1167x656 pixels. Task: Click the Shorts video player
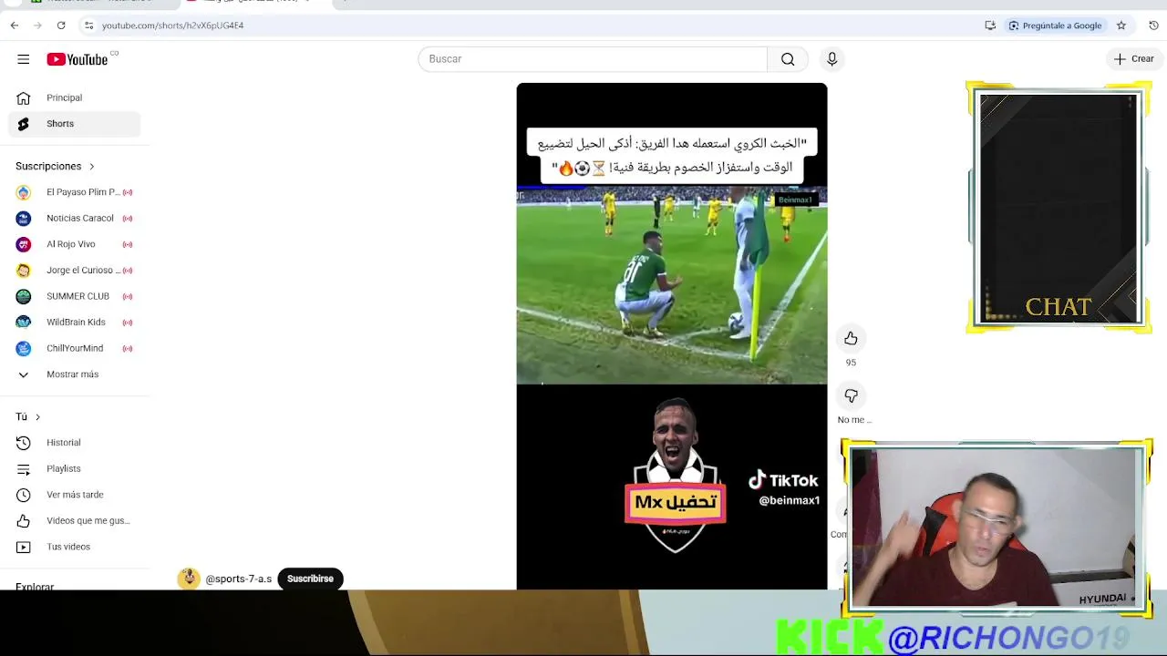672,337
